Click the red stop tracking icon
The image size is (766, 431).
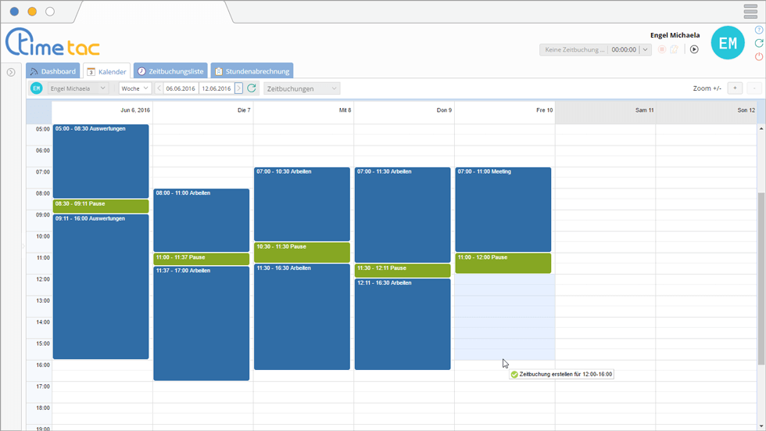point(662,49)
